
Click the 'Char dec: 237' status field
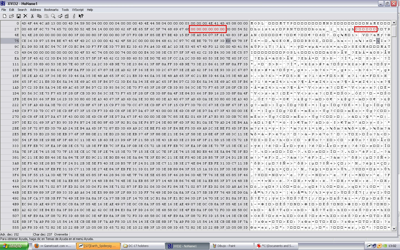tap(43, 234)
